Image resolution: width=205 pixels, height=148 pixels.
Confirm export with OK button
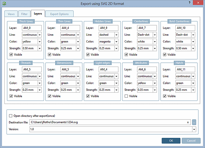171,141
